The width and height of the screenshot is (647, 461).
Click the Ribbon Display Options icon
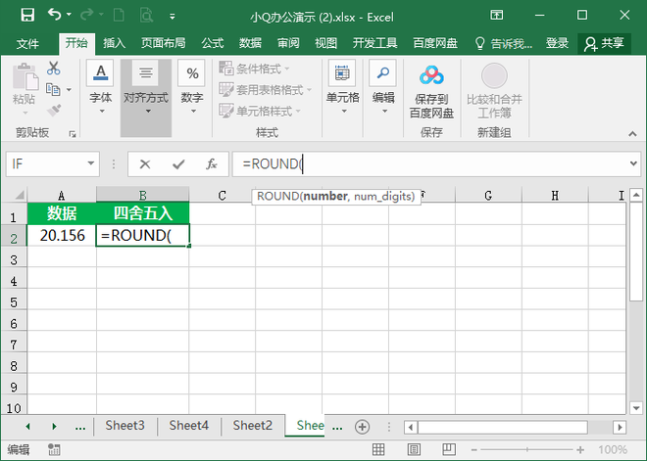(496, 16)
